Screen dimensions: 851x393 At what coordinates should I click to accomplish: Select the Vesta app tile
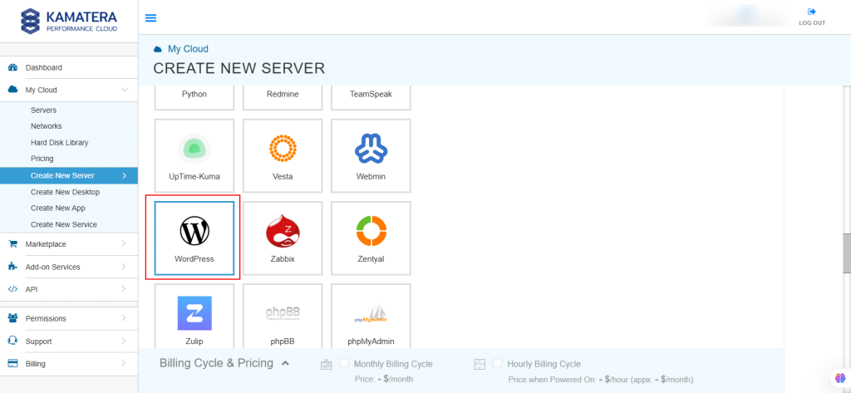[x=283, y=156]
